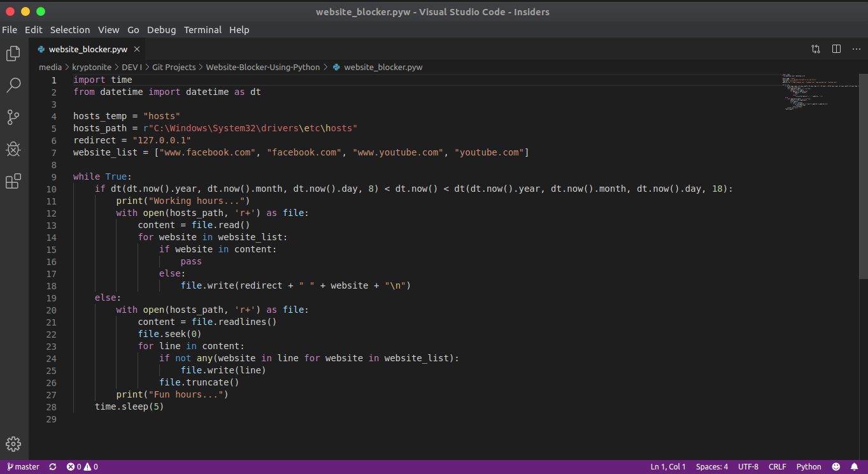Open the Search view icon
Image resolution: width=868 pixels, height=474 pixels.
(13, 85)
